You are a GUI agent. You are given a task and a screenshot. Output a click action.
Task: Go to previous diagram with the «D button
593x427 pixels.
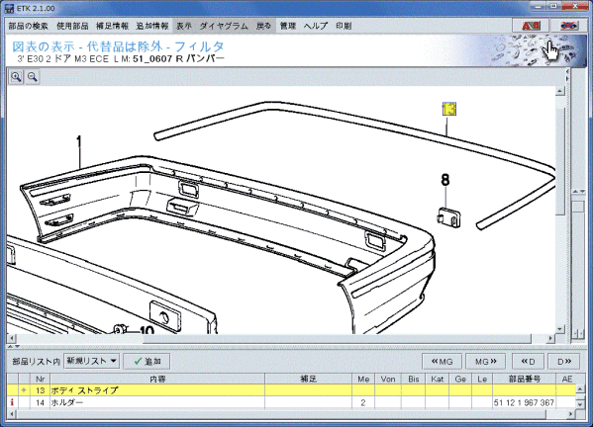(x=528, y=362)
